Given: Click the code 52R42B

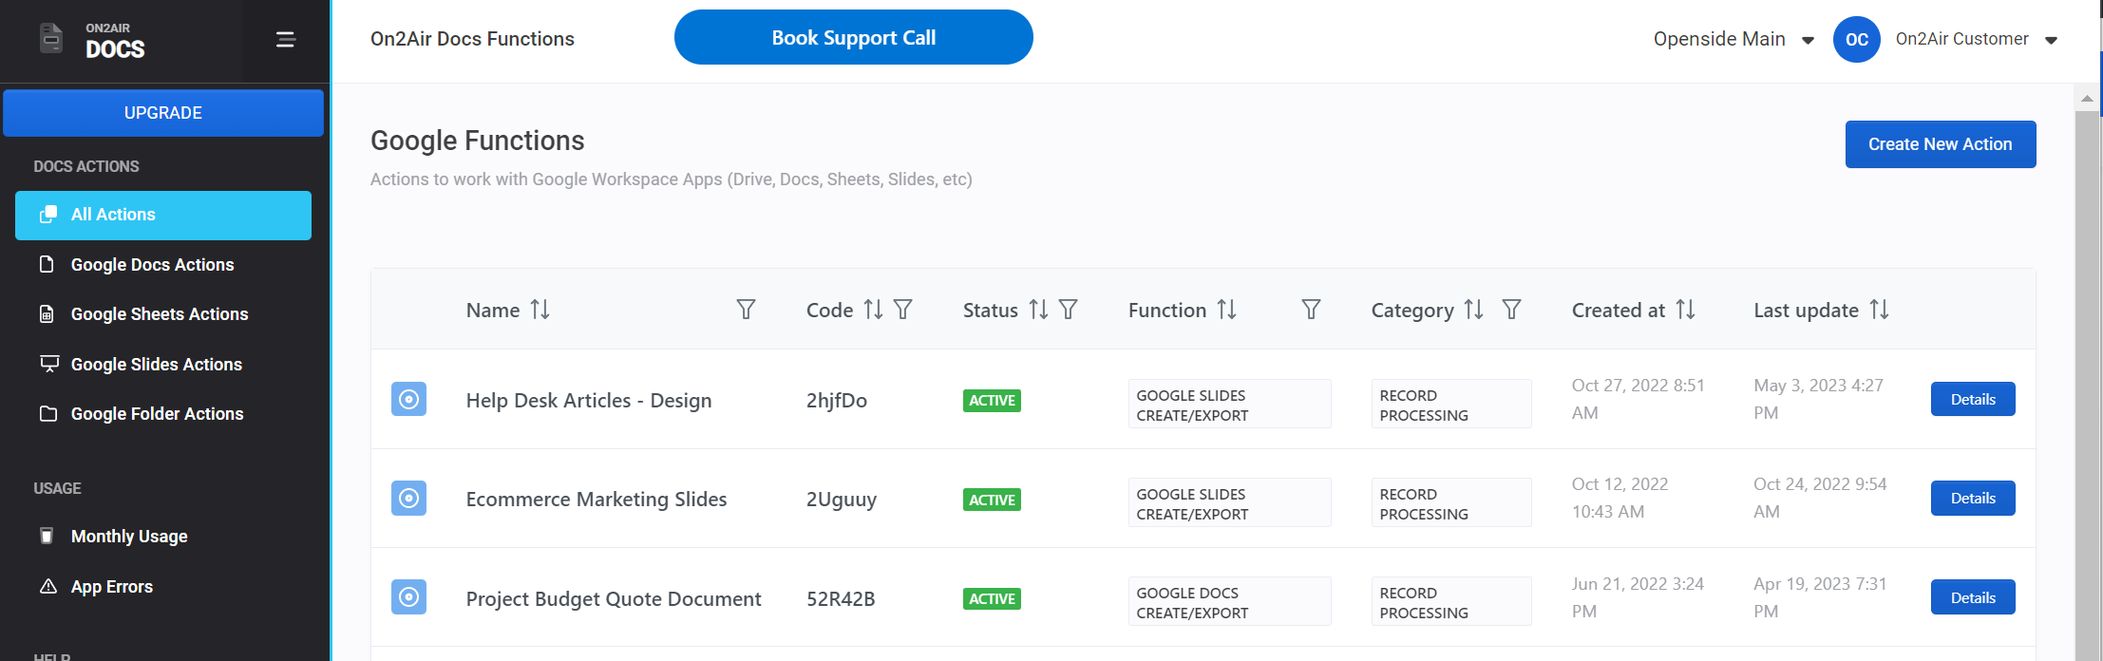Looking at the screenshot, I should point(841,599).
